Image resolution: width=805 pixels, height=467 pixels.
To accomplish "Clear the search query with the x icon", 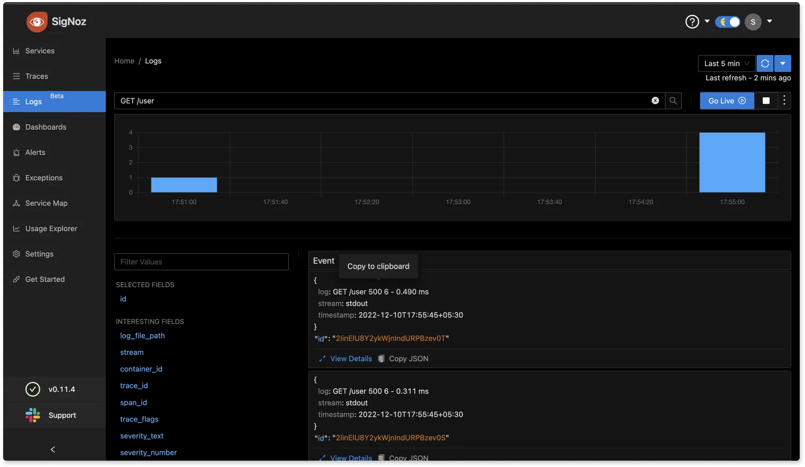I will tap(655, 100).
